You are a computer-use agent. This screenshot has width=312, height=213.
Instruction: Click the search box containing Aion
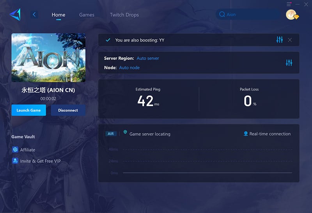point(248,14)
